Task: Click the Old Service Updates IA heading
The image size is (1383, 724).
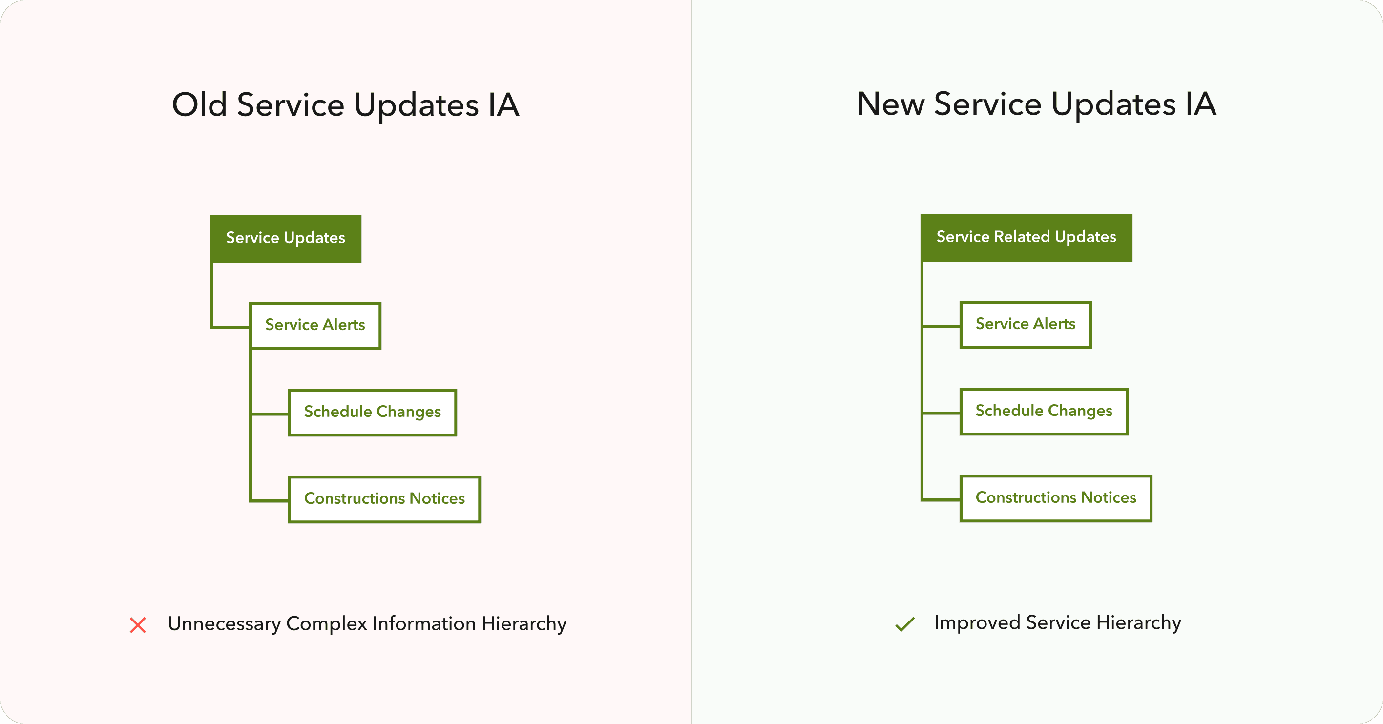Action: point(345,104)
